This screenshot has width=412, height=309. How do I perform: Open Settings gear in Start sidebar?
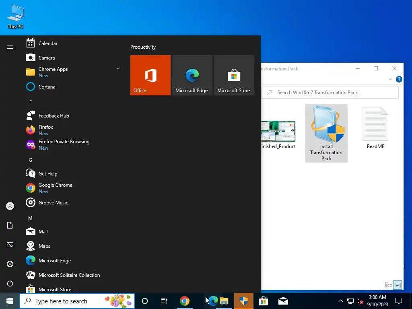click(10, 264)
